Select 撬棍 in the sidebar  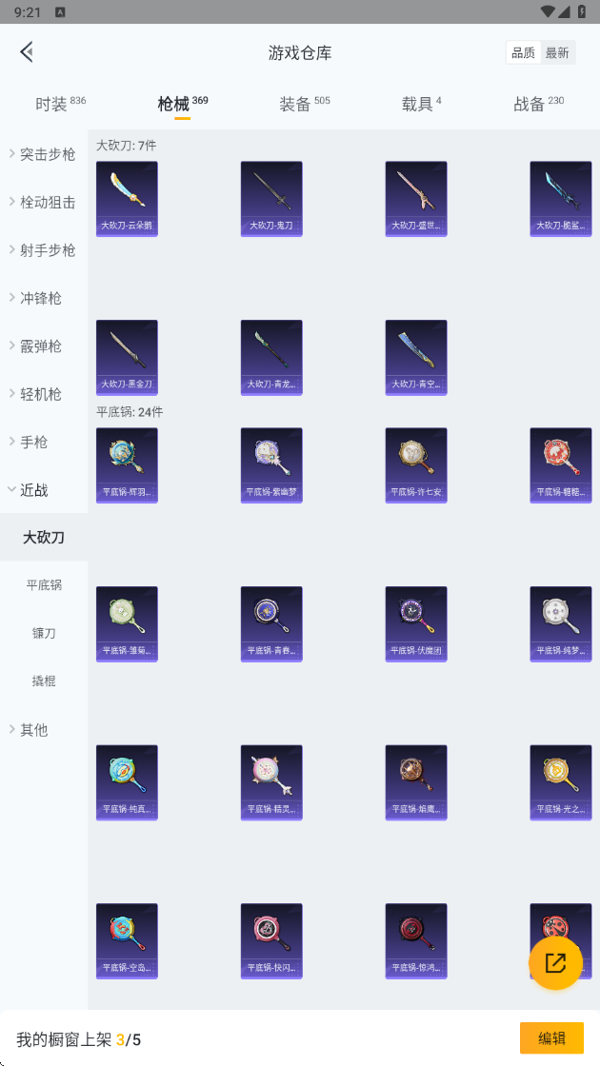44,681
